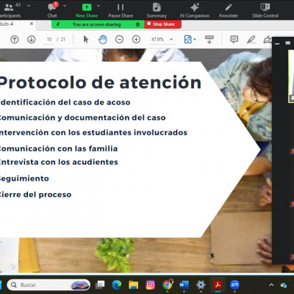Add a comment with speech bubble icon
This screenshot has height=294, width=294.
[234, 39]
